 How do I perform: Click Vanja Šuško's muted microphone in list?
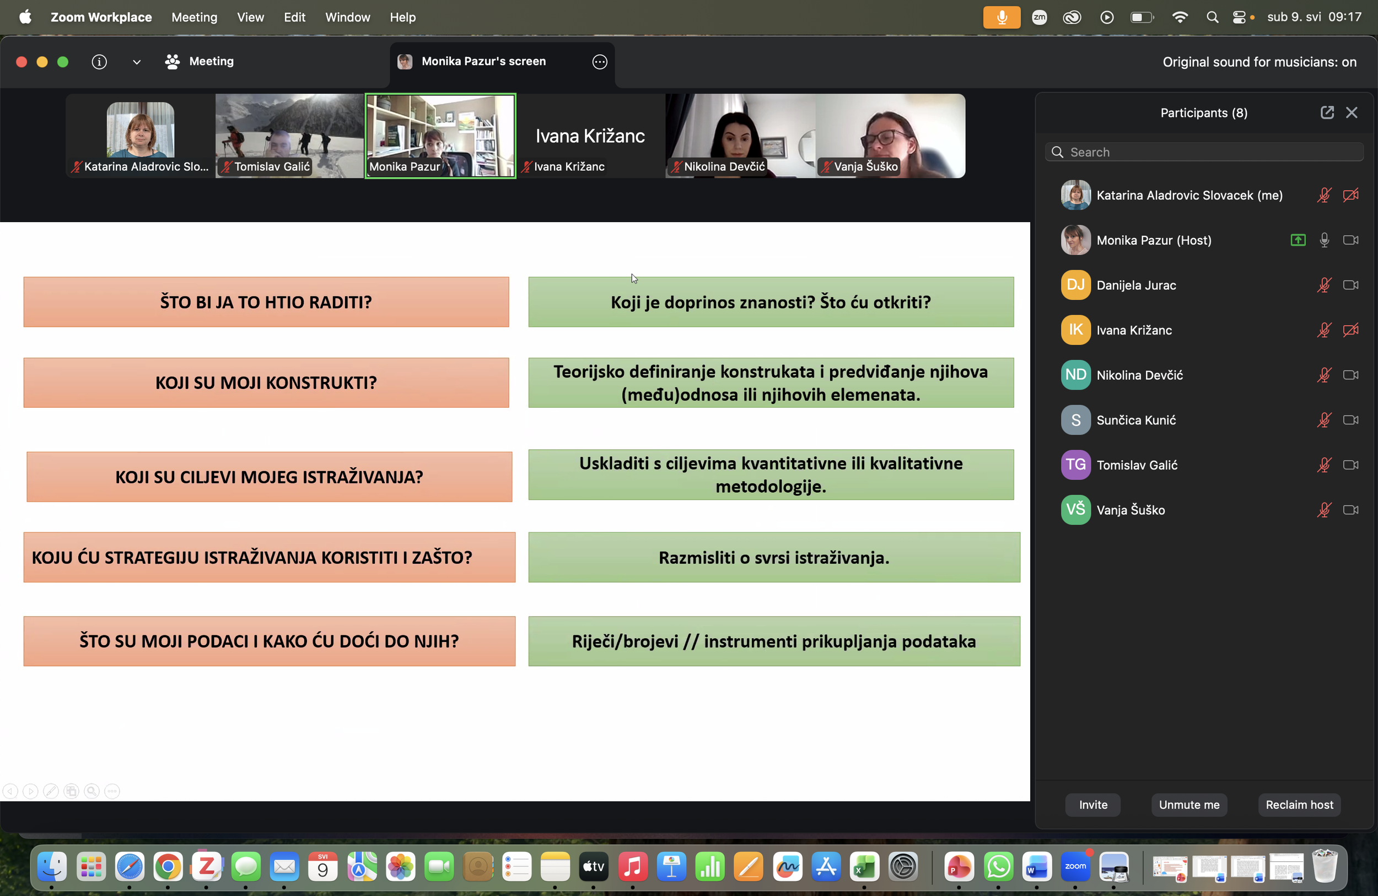(1324, 510)
